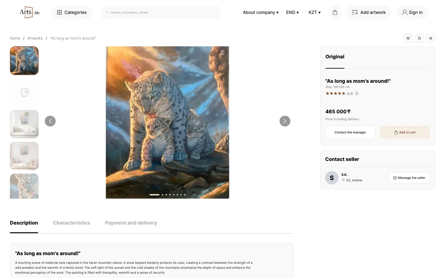Screen dimensions: 445x278
Task: Click the Arts.Me logo
Action: tap(30, 12)
